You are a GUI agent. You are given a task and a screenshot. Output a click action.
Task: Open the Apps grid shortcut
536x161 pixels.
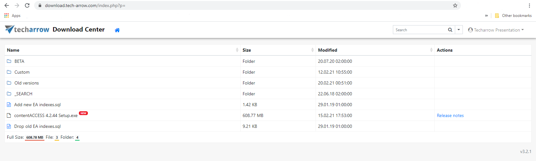click(12, 15)
